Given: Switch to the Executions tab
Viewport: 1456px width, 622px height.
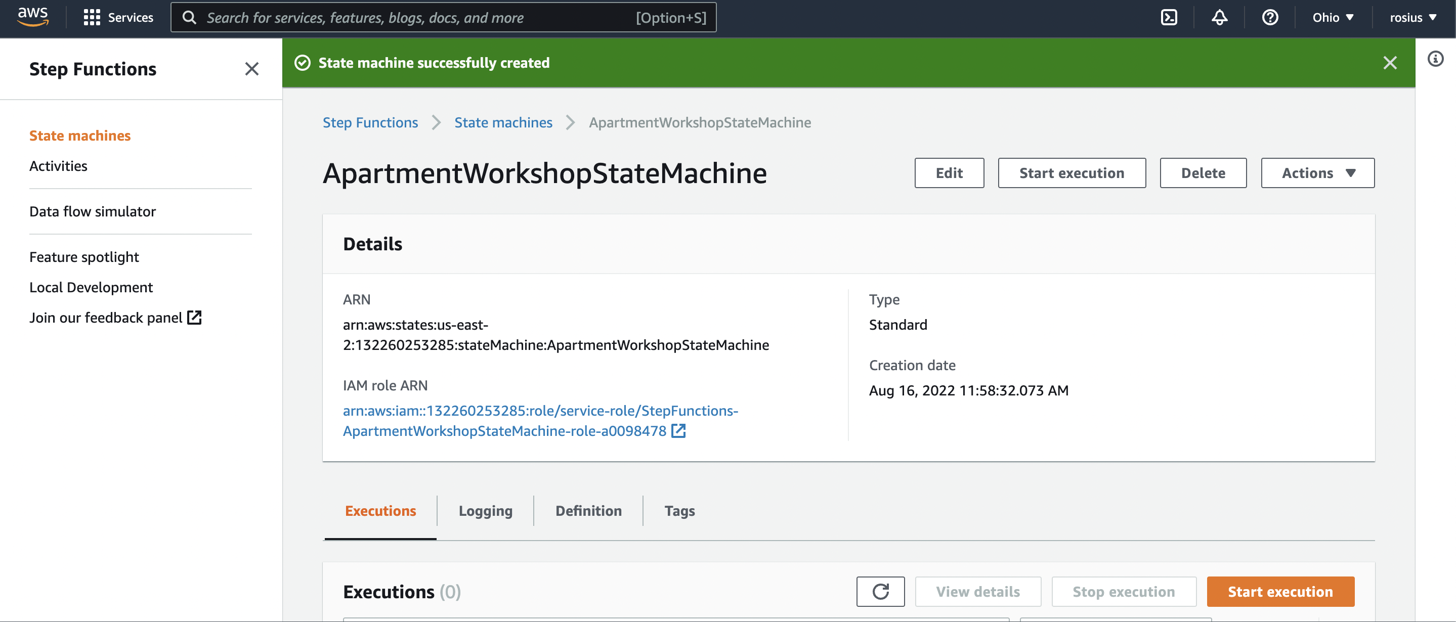Looking at the screenshot, I should [x=380, y=511].
